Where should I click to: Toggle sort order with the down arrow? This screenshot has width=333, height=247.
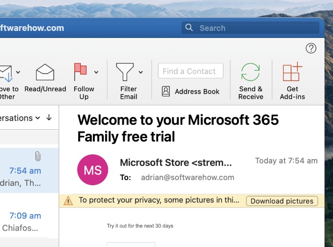pyautogui.click(x=49, y=117)
